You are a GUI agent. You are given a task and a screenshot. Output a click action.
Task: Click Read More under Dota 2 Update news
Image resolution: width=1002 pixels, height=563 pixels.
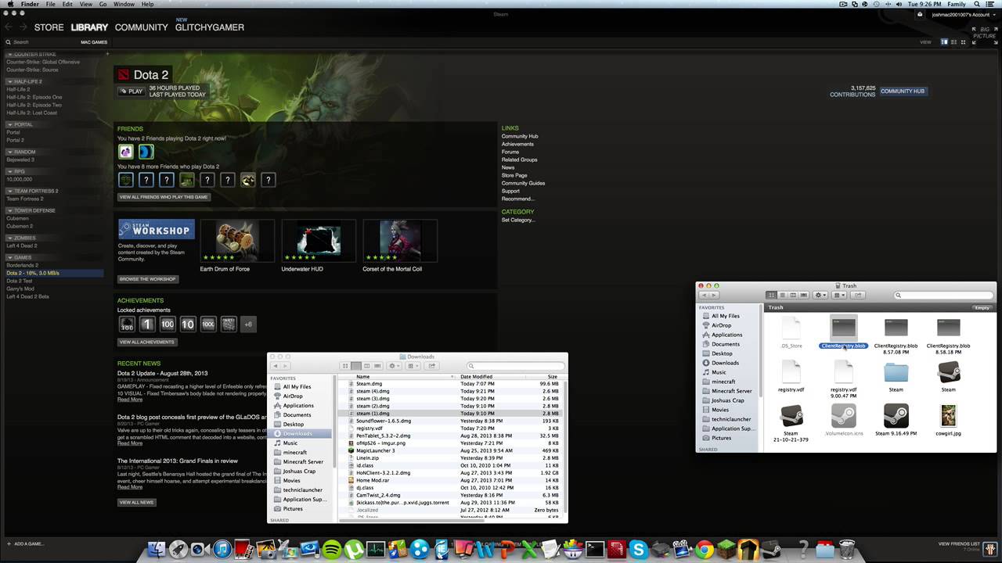[x=130, y=400]
